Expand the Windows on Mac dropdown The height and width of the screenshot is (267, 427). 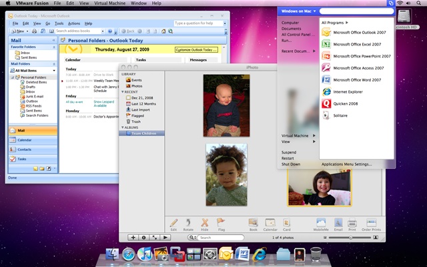pyautogui.click(x=298, y=11)
